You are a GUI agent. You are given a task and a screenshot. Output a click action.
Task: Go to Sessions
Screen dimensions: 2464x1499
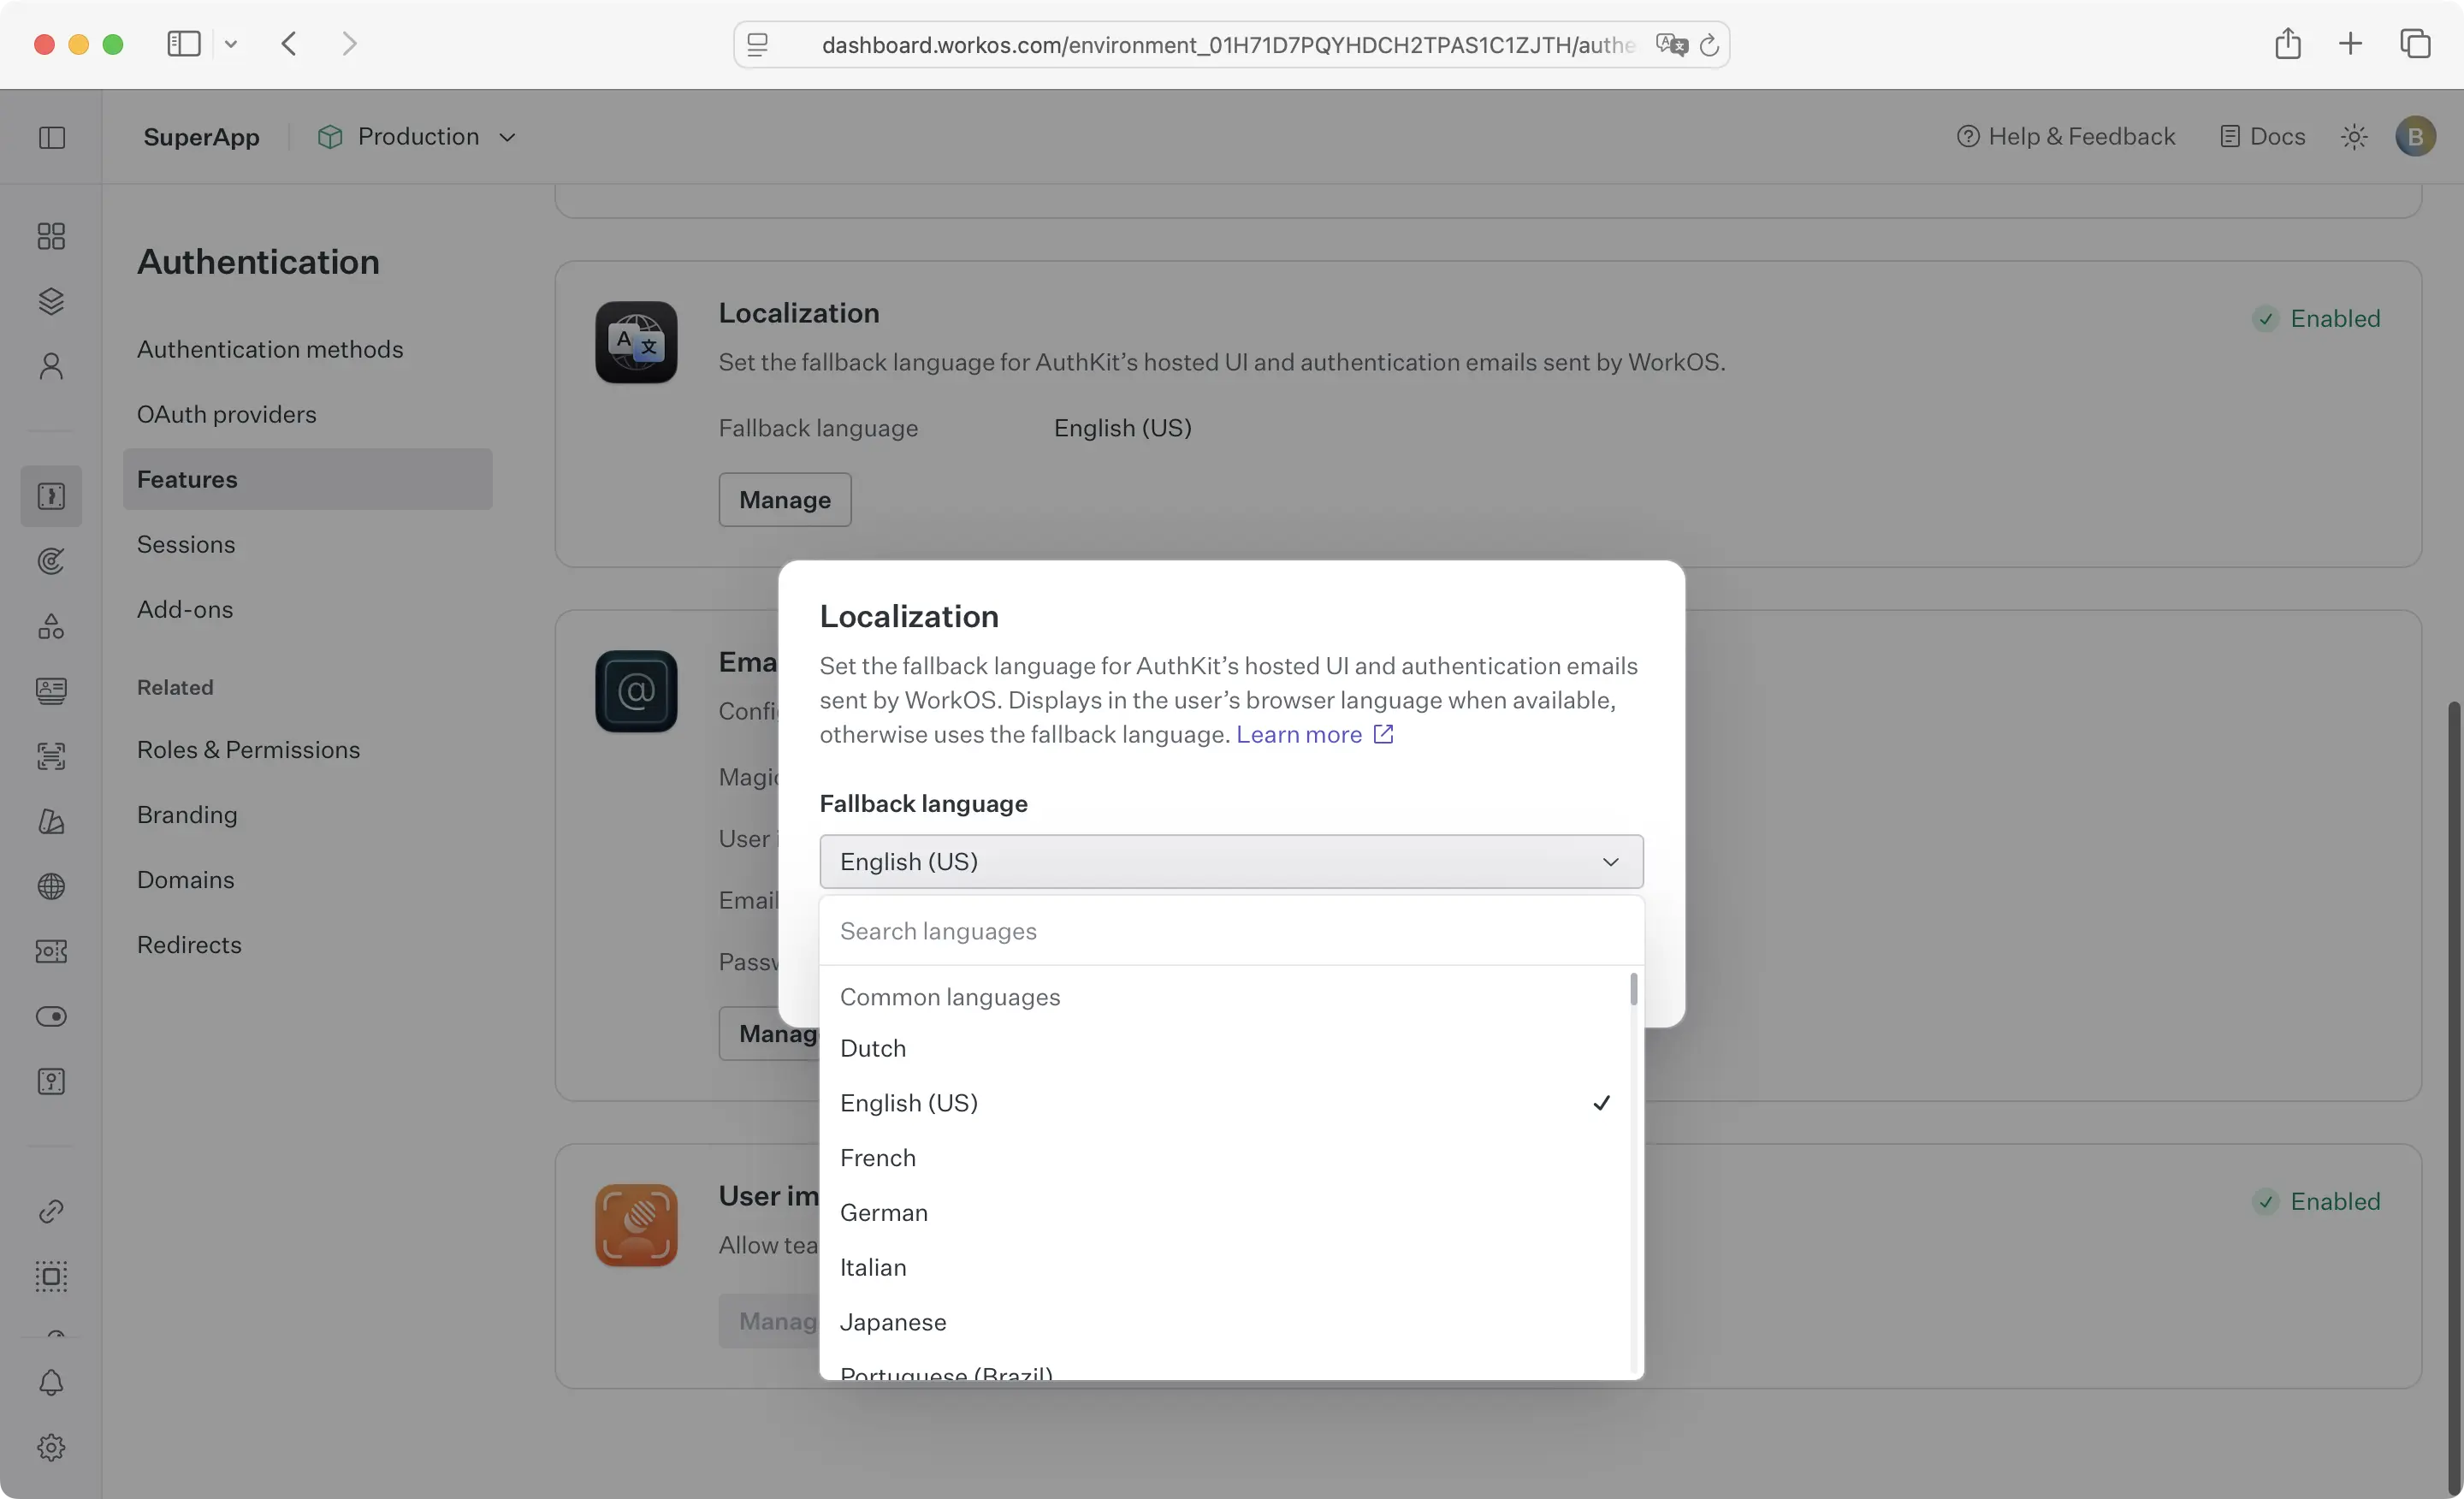(186, 544)
